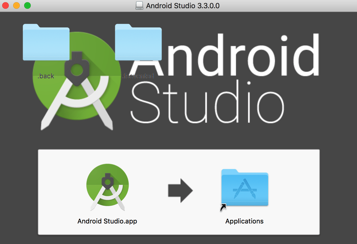Click the ".back" folder name label
357x244 pixels.
point(46,76)
